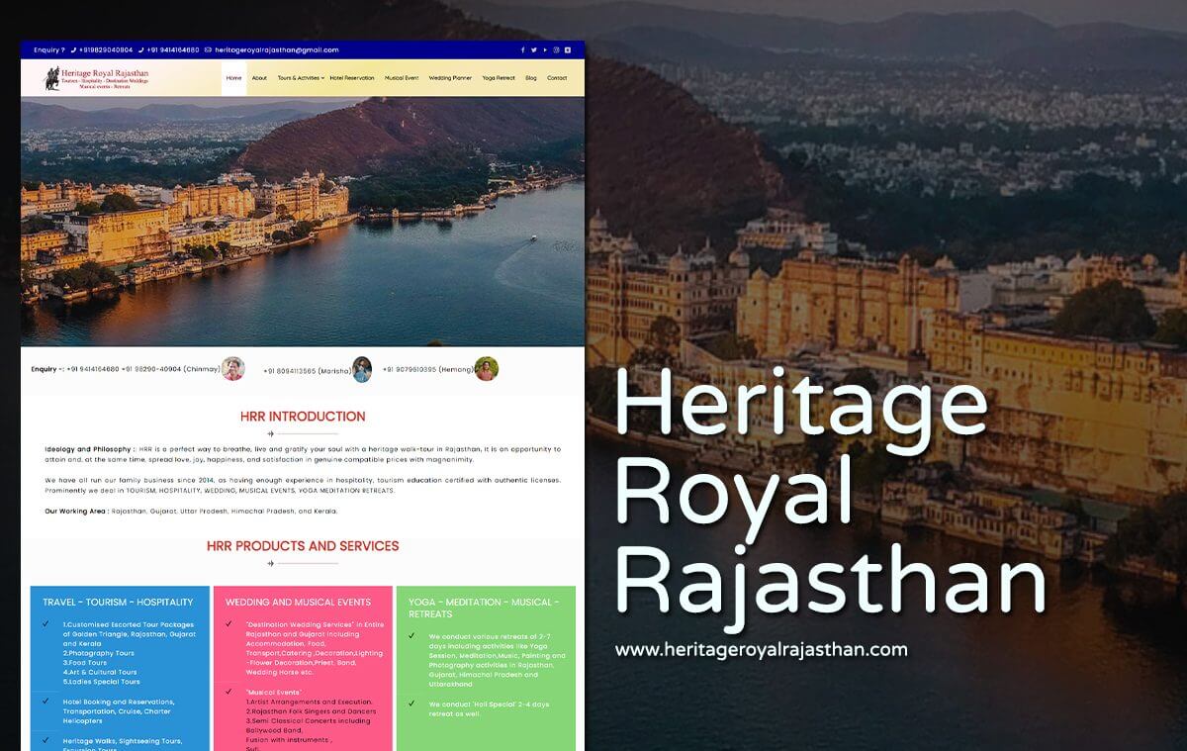Screen dimensions: 1187x751
Task: Click the 'WEDDING AND MUSICAL EVENTS' card title
Action: coord(298,602)
